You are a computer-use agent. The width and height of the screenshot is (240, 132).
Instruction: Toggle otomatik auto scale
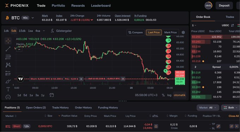click(180, 95)
